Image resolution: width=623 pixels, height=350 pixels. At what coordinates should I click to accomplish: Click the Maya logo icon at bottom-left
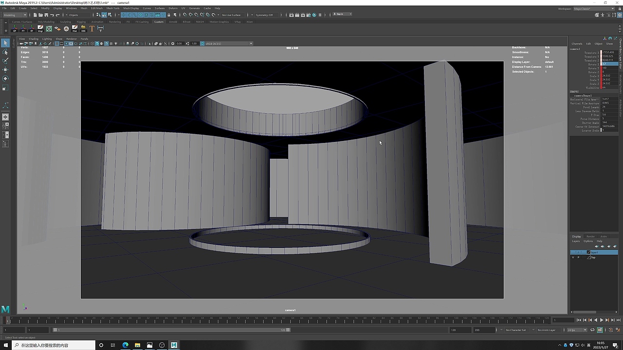pos(5,309)
